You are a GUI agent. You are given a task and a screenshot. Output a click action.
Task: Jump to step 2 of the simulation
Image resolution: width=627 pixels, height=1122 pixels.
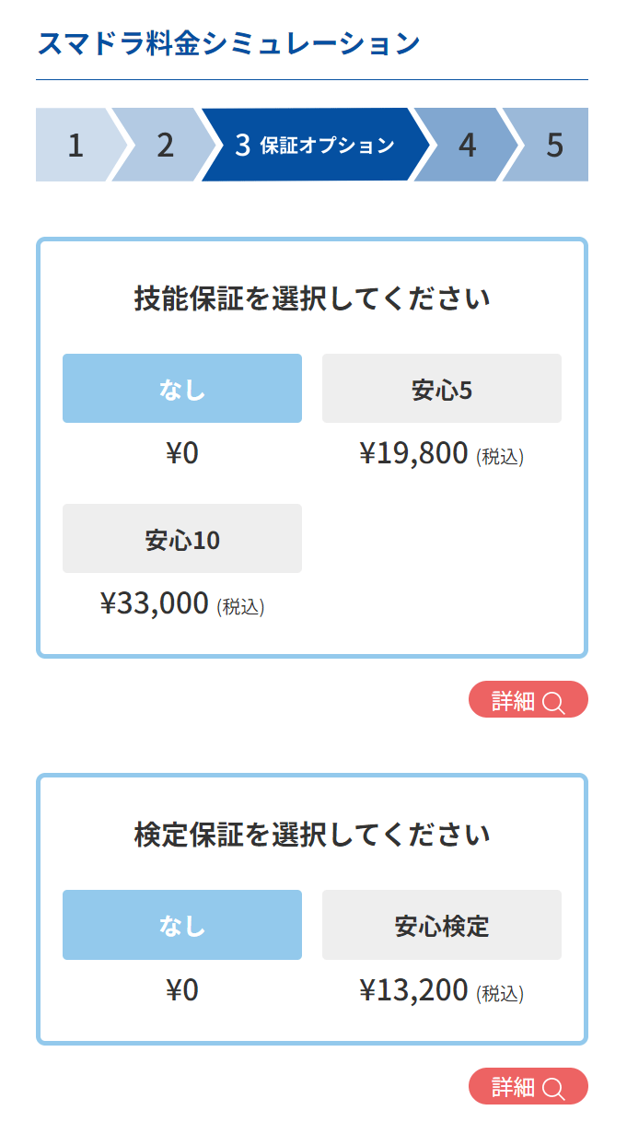pos(165,146)
